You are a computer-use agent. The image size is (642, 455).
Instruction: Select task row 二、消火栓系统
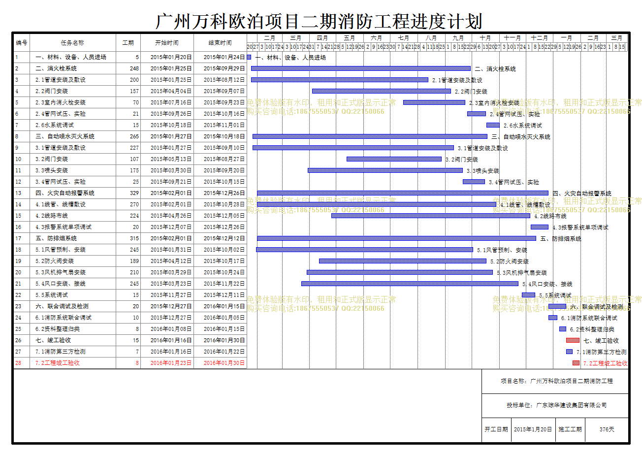(x=130, y=68)
